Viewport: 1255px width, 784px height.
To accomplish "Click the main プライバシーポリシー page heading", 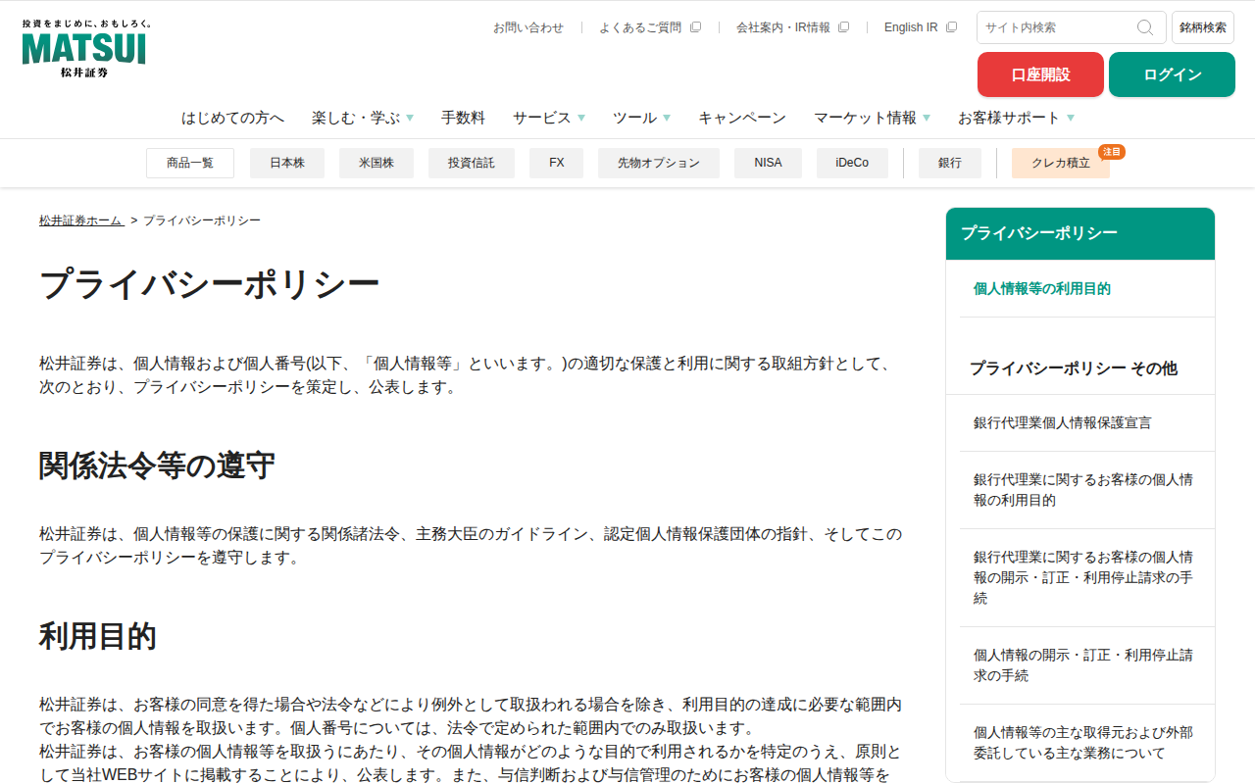I will coord(210,285).
